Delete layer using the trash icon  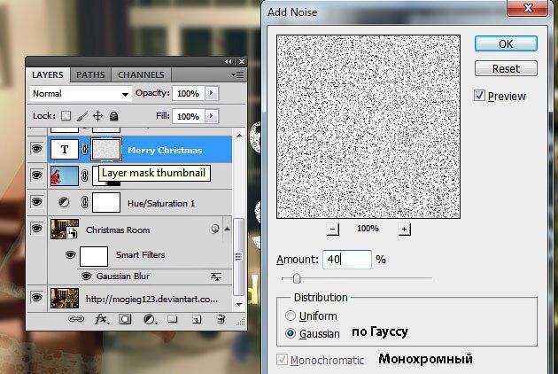(221, 319)
